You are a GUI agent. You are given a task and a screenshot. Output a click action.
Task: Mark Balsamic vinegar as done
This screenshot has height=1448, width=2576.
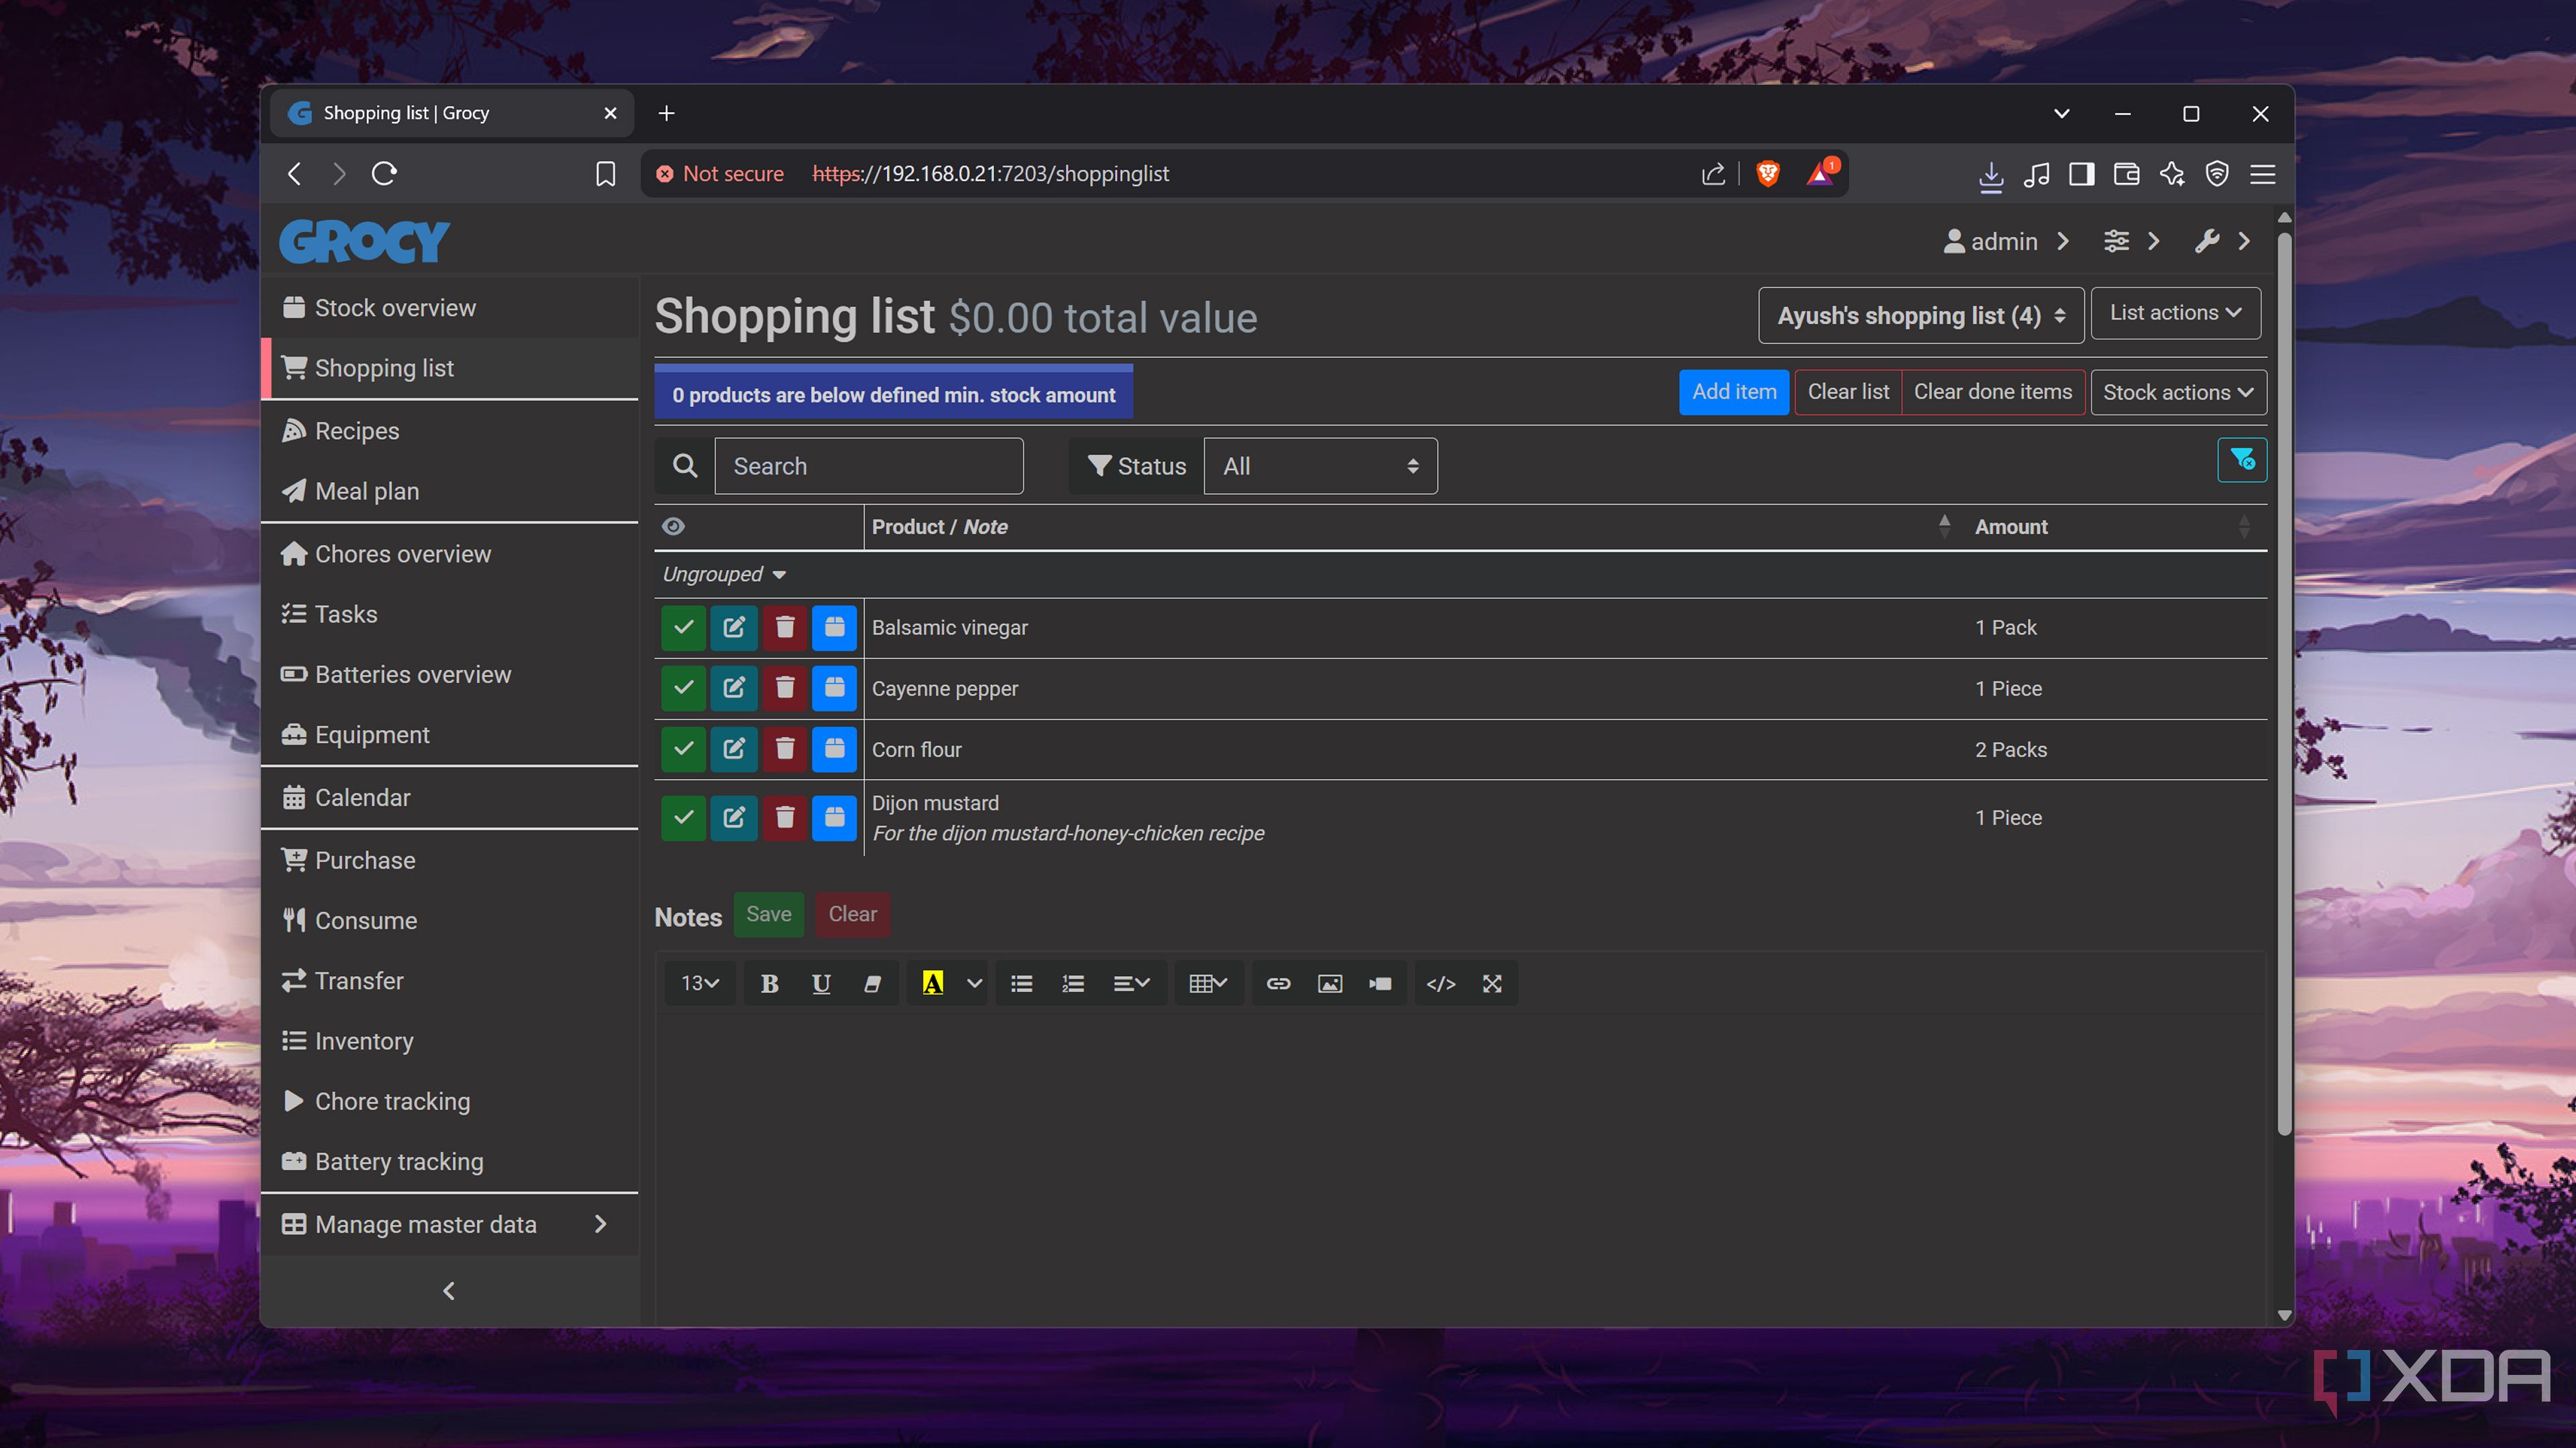click(x=683, y=627)
